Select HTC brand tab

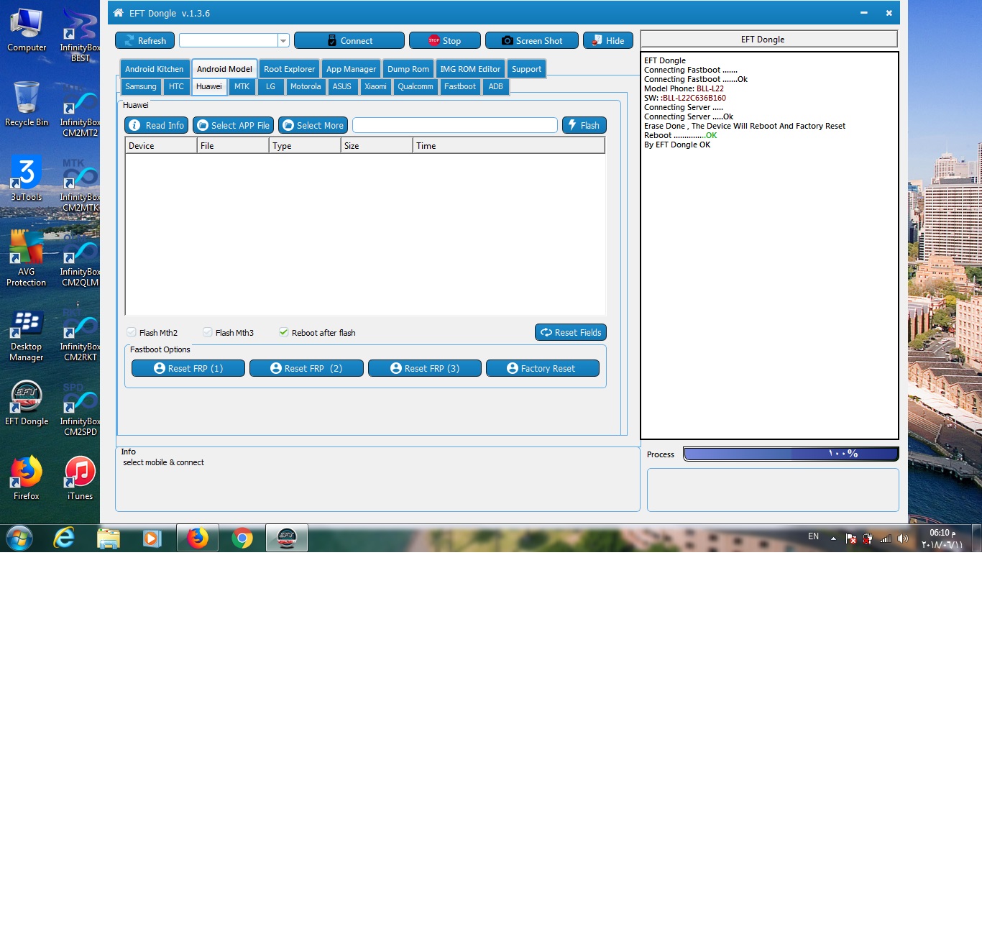pyautogui.click(x=176, y=86)
